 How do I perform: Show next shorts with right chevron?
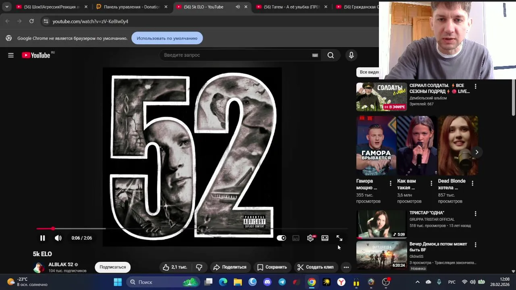click(x=476, y=152)
